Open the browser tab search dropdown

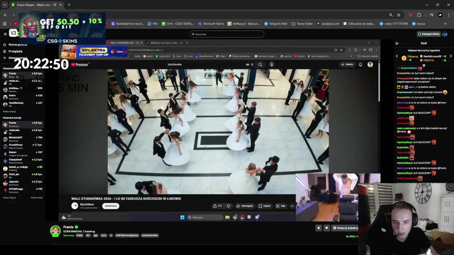click(x=5, y=5)
